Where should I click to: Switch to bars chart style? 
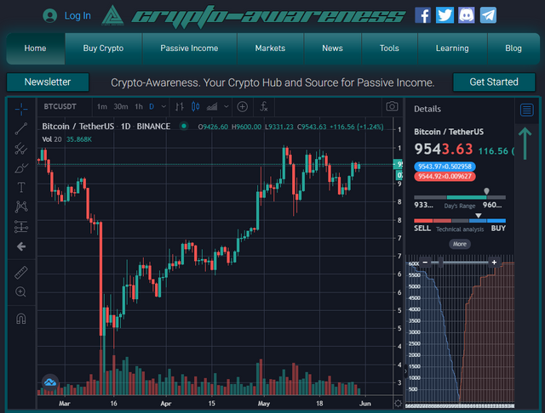[x=180, y=106]
